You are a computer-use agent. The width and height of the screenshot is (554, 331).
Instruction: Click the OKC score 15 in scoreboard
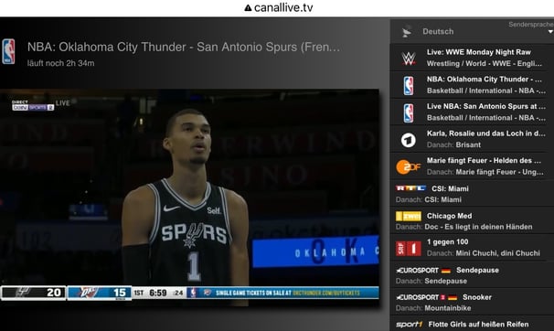pos(120,293)
